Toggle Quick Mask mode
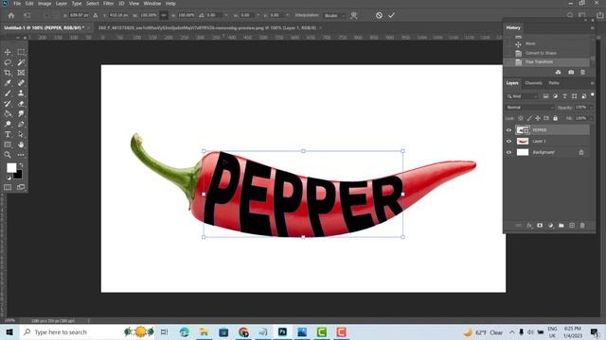The height and width of the screenshot is (340, 606). pyautogui.click(x=8, y=187)
